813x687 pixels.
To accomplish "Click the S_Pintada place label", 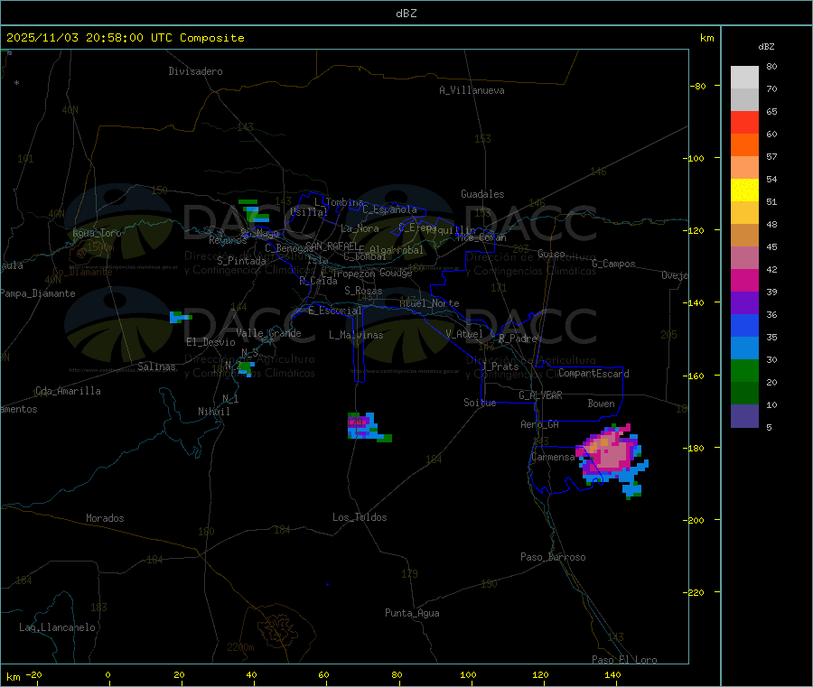I will tap(241, 261).
